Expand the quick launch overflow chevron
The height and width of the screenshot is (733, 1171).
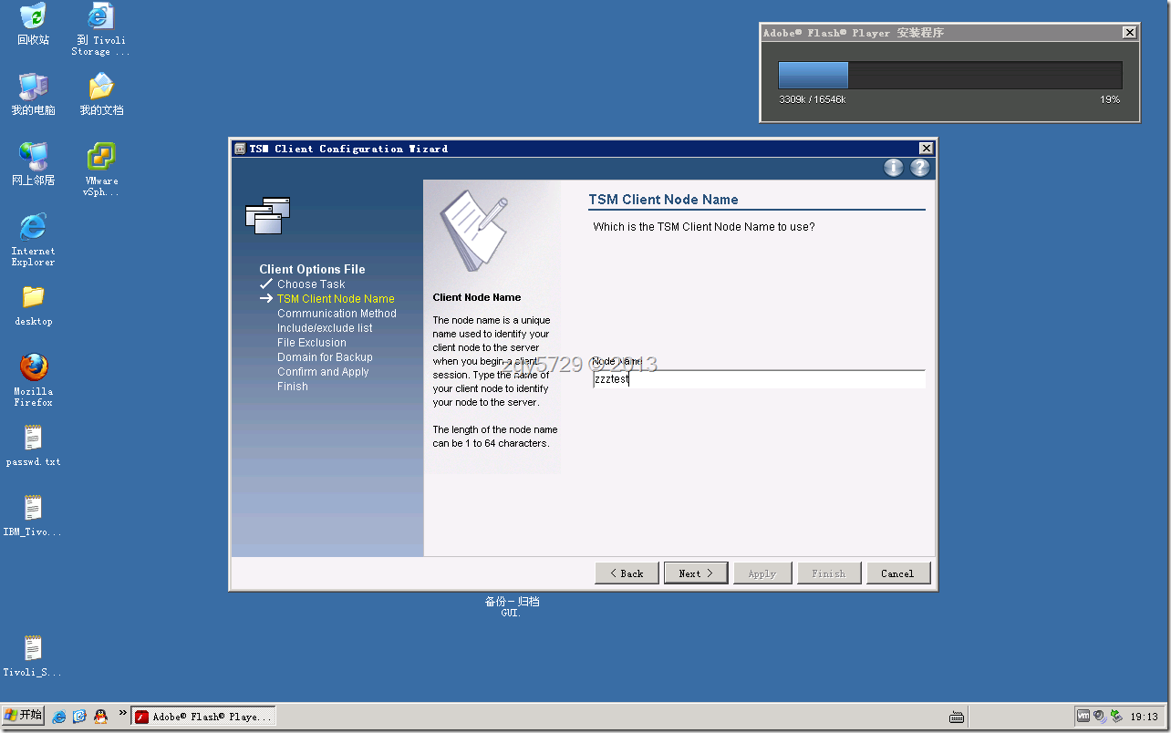(123, 715)
